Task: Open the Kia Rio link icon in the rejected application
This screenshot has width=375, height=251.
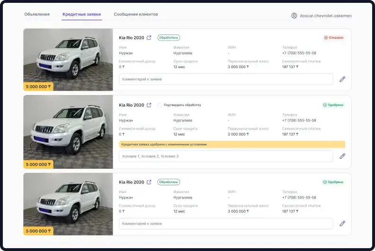Action: pos(149,38)
